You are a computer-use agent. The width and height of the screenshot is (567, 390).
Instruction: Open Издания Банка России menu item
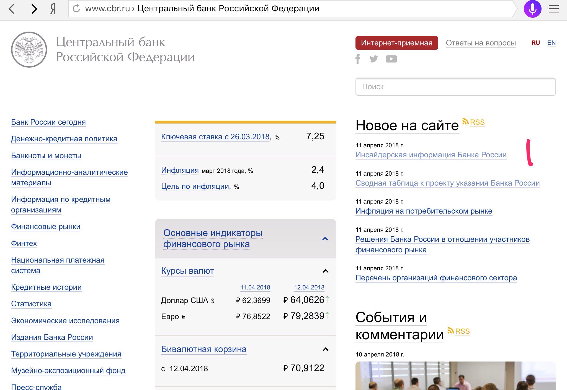point(52,337)
